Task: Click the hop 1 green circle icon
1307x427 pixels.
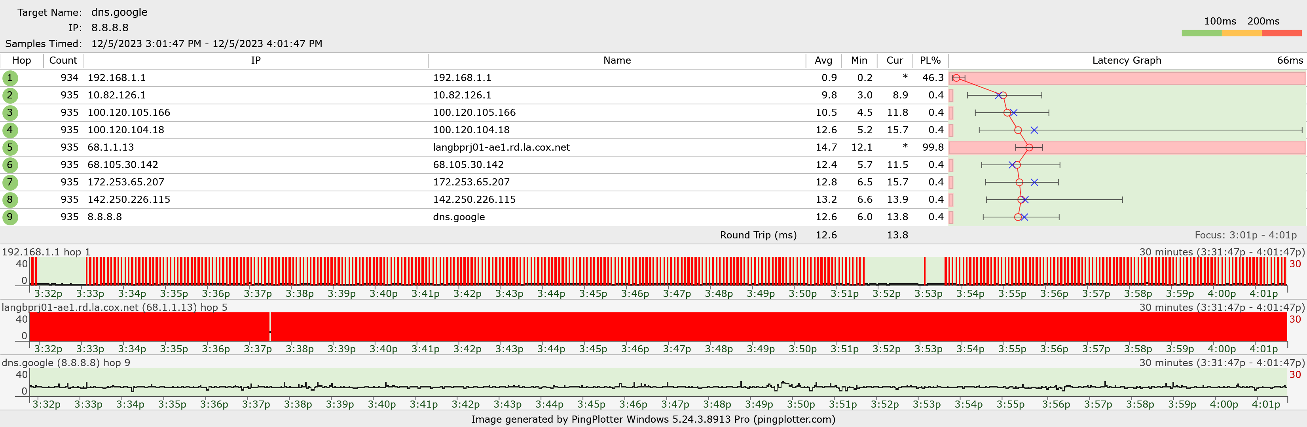Action: point(9,78)
